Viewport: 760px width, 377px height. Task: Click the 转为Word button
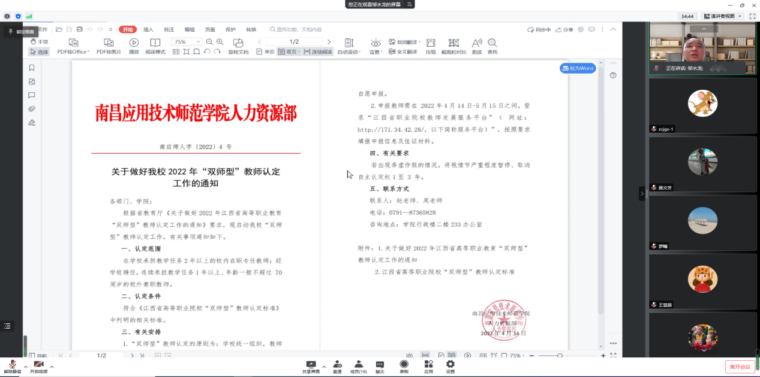[x=578, y=68]
